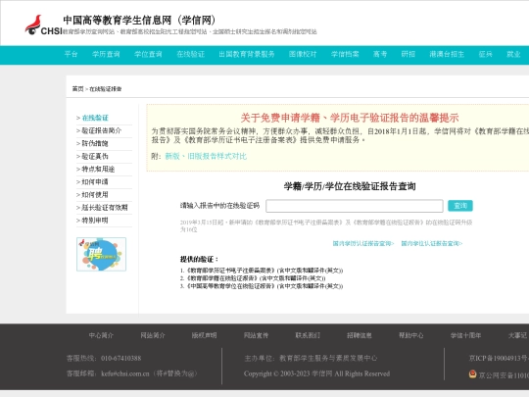
Task: Go to 学历查询 in the top navigation
Action: click(x=106, y=54)
